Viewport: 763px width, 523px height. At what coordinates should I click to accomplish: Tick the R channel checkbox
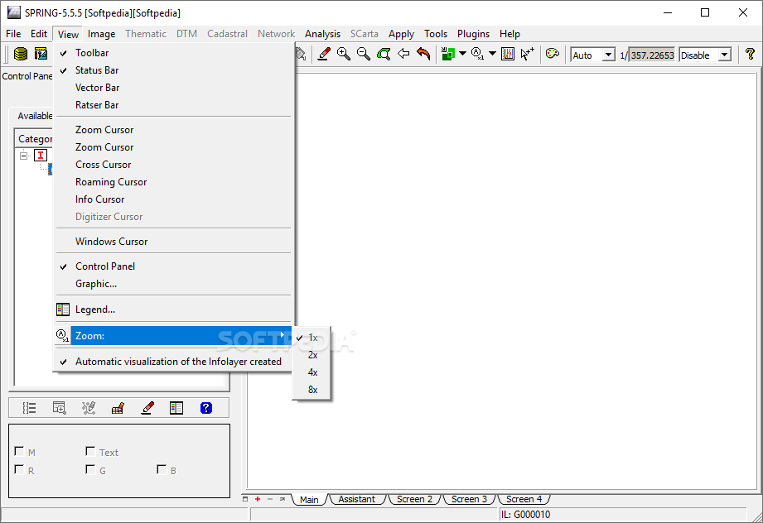19,469
